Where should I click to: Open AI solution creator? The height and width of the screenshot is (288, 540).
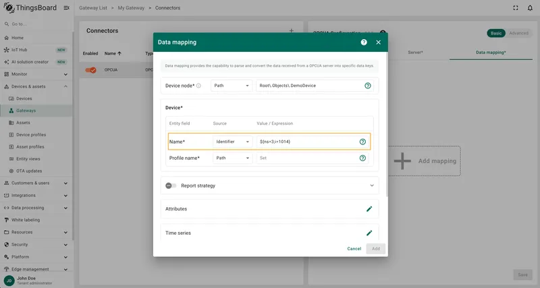(x=36, y=62)
